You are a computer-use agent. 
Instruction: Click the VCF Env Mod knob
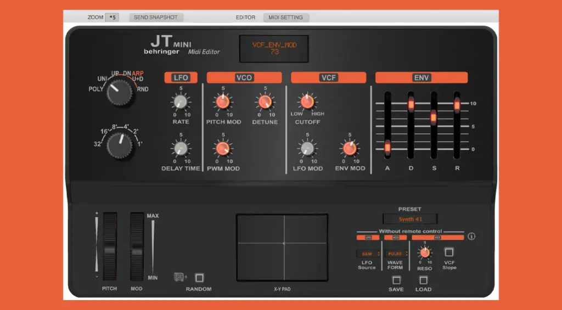pyautogui.click(x=350, y=148)
